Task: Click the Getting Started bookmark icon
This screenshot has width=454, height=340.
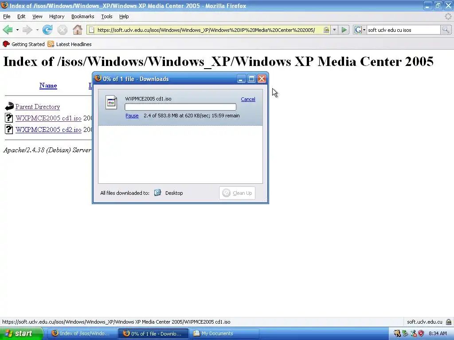Action: pyautogui.click(x=6, y=44)
